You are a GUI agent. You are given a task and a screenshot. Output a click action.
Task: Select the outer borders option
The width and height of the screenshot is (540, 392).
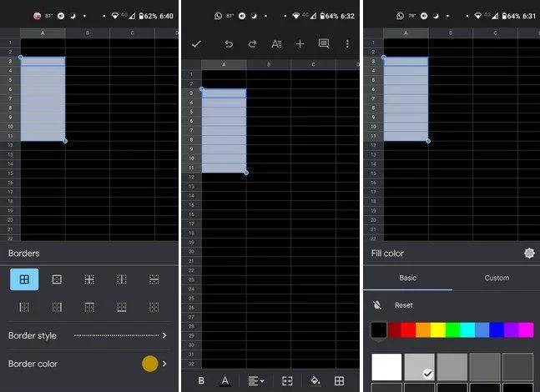57,279
